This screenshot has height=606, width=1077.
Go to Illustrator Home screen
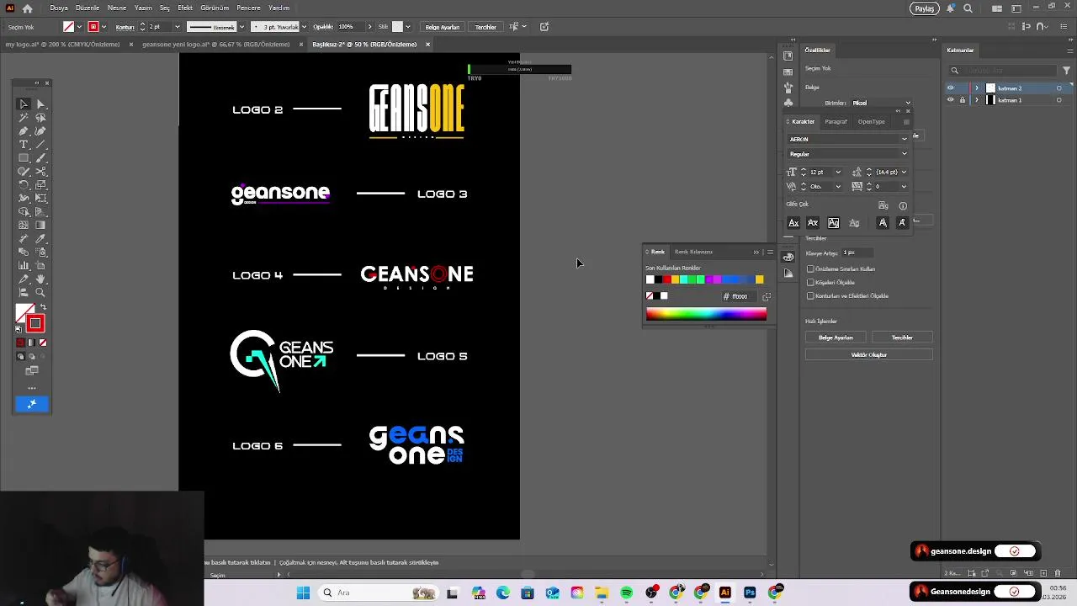pos(28,8)
